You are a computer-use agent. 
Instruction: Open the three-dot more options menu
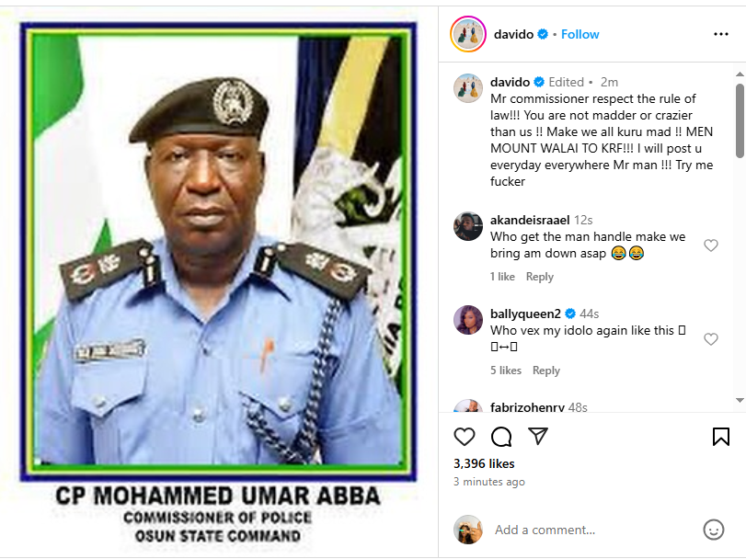pyautogui.click(x=721, y=34)
